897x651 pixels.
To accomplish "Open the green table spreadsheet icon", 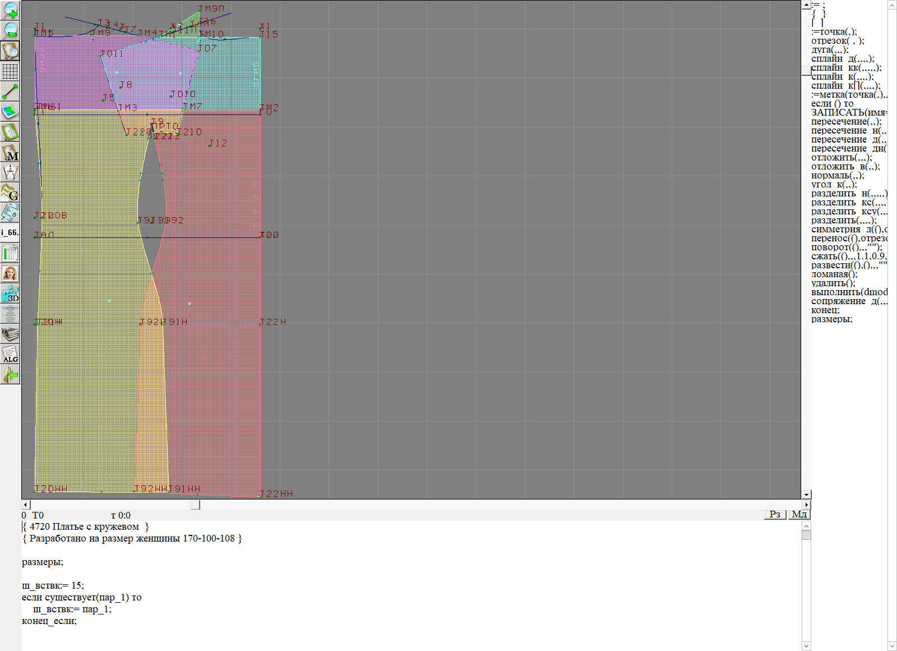I will tap(10, 253).
